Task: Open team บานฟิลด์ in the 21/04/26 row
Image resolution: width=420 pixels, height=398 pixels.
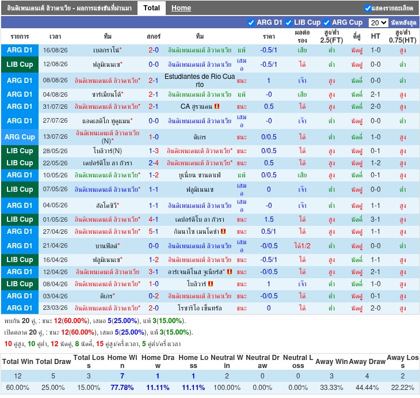Action: click(x=108, y=246)
